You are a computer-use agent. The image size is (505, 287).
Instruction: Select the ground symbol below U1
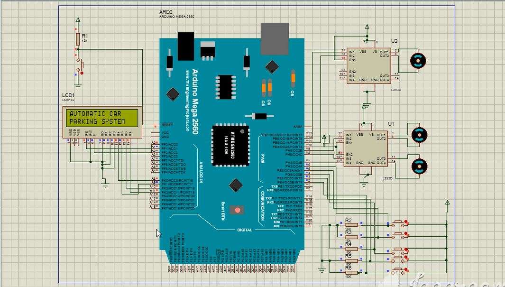pyautogui.click(x=364, y=184)
